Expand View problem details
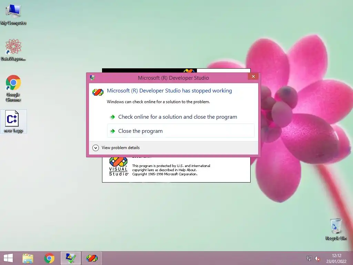Screen dimensions: 353x265 116,148
